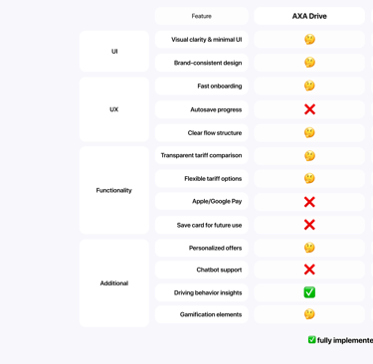
Task: Click the red cross for Chatbot support
Action: (x=309, y=270)
